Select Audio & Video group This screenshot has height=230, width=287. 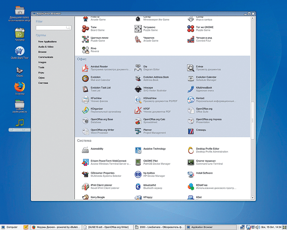point(46,47)
